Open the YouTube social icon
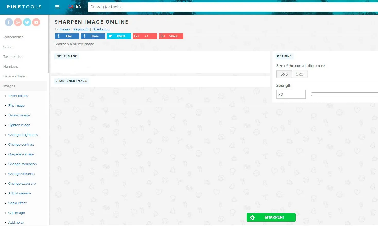 [36, 22]
